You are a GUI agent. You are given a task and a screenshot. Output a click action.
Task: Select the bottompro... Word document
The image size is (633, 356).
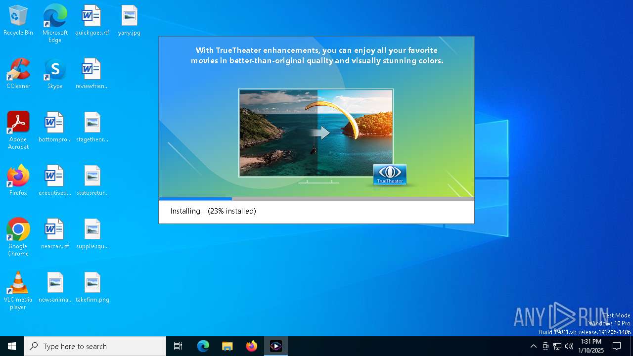(x=55, y=128)
